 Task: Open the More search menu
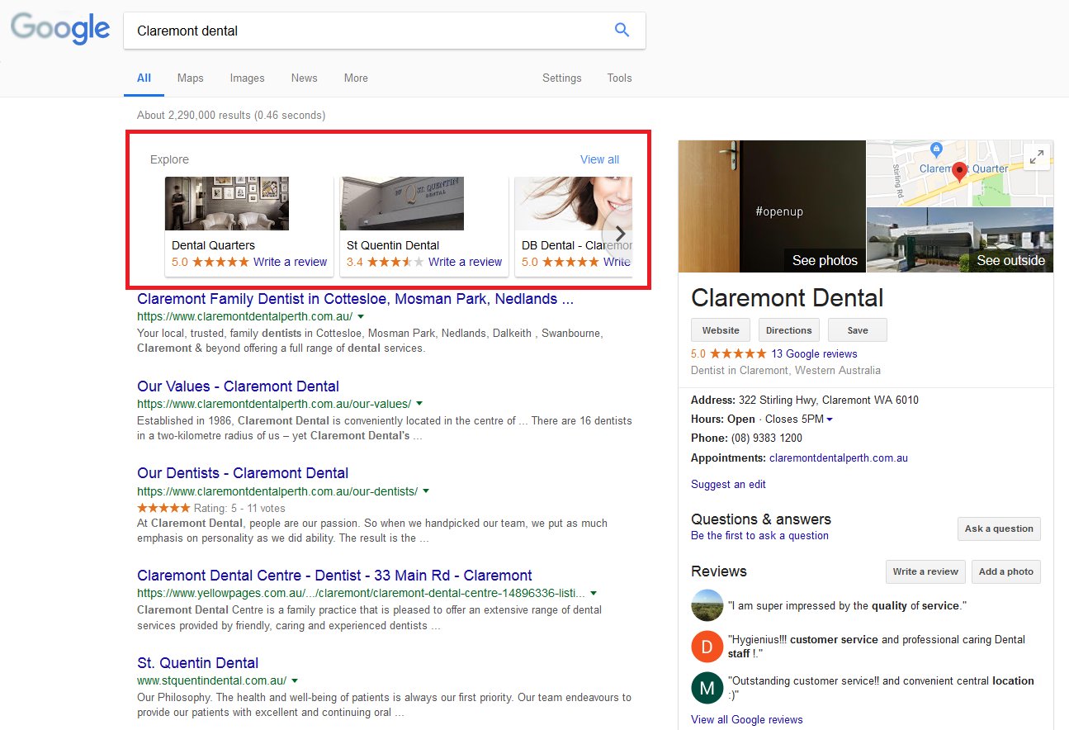[x=356, y=78]
